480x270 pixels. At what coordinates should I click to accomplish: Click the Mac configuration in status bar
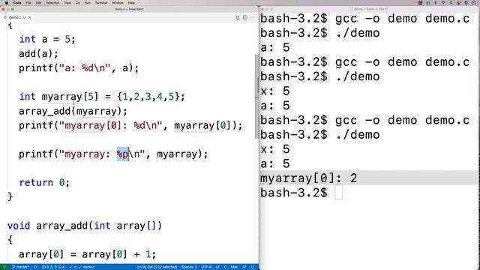pyautogui.click(x=234, y=267)
